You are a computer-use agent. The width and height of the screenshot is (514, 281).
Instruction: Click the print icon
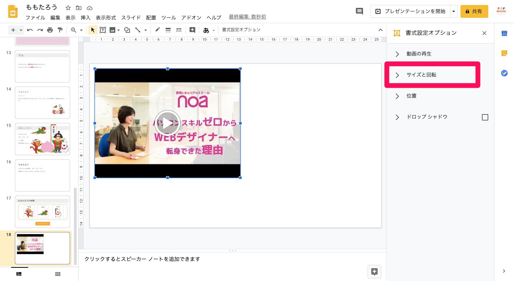pos(50,30)
